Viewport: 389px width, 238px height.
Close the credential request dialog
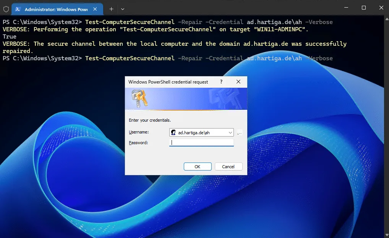pyautogui.click(x=238, y=82)
